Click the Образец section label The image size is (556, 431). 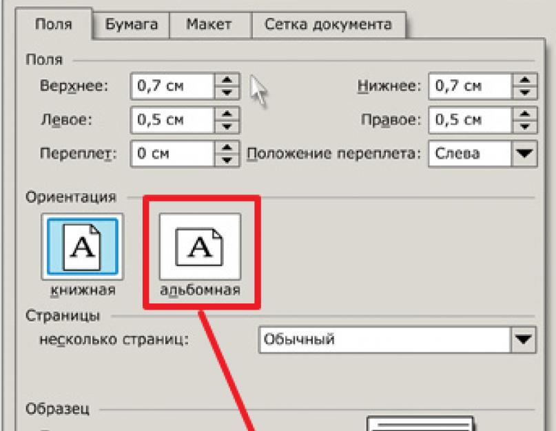(57, 409)
